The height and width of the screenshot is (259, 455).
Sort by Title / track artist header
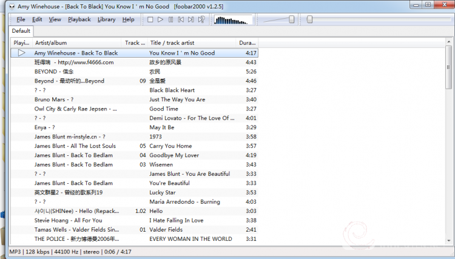click(x=192, y=42)
